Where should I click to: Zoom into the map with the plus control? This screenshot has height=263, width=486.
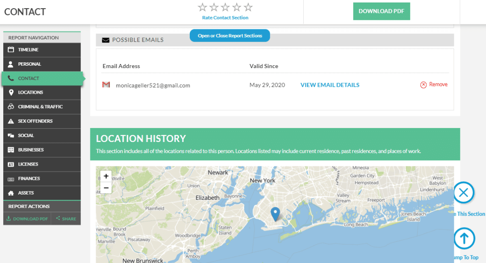(106, 176)
